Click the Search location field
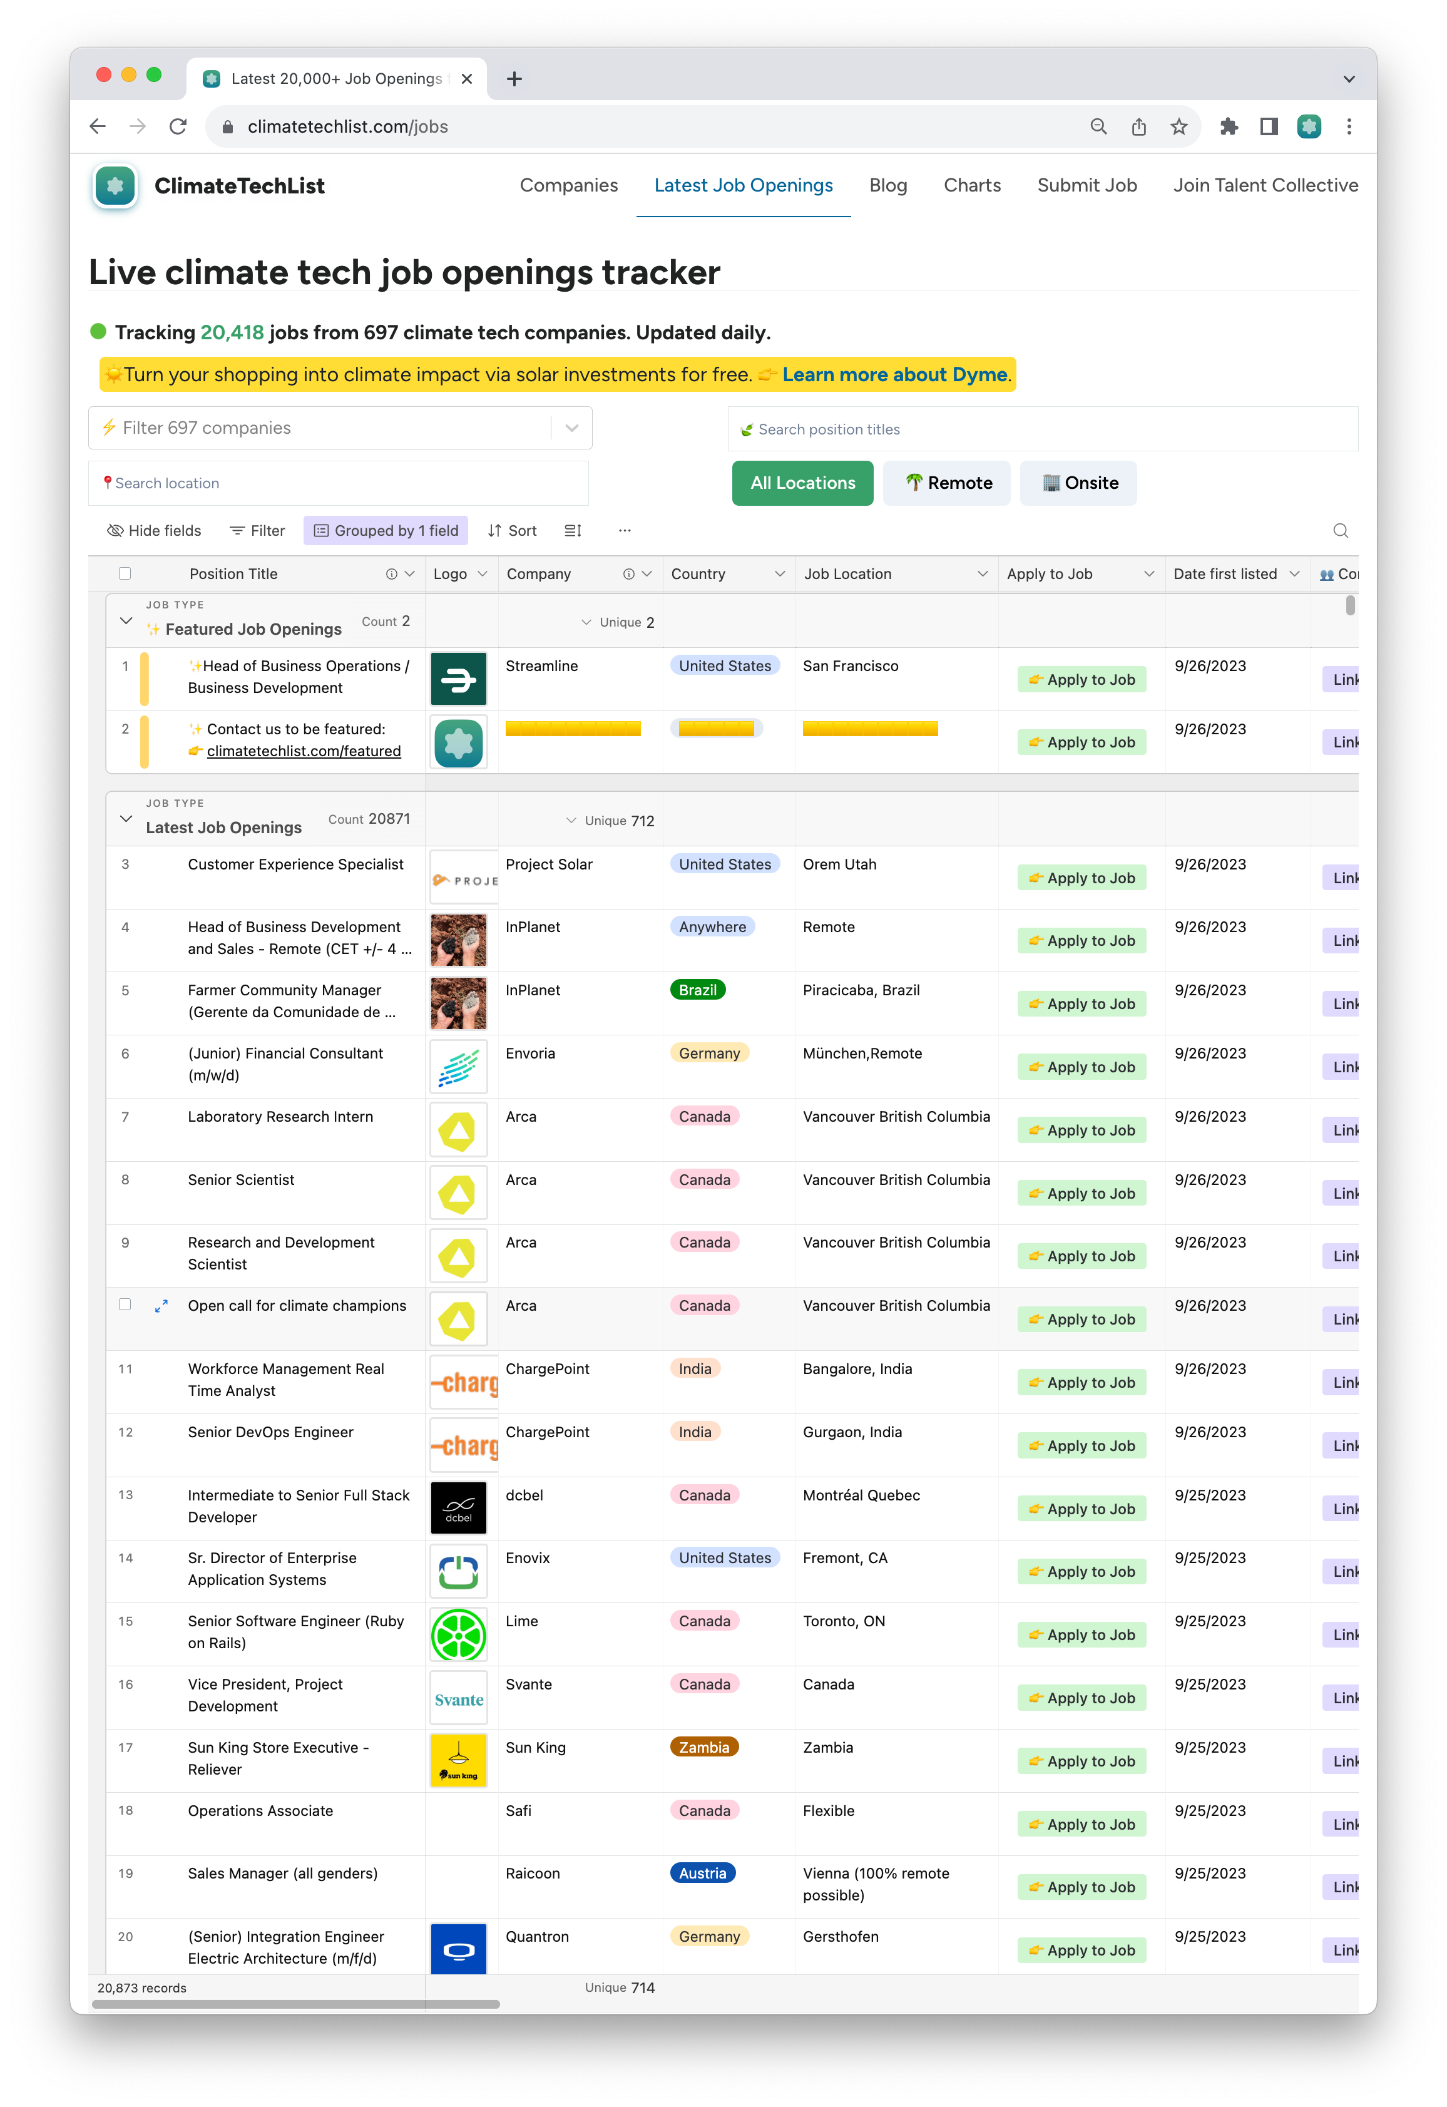Viewport: 1447px width, 2107px height. tap(338, 483)
